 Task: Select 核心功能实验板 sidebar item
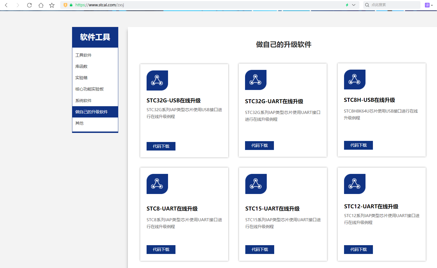tap(95, 89)
